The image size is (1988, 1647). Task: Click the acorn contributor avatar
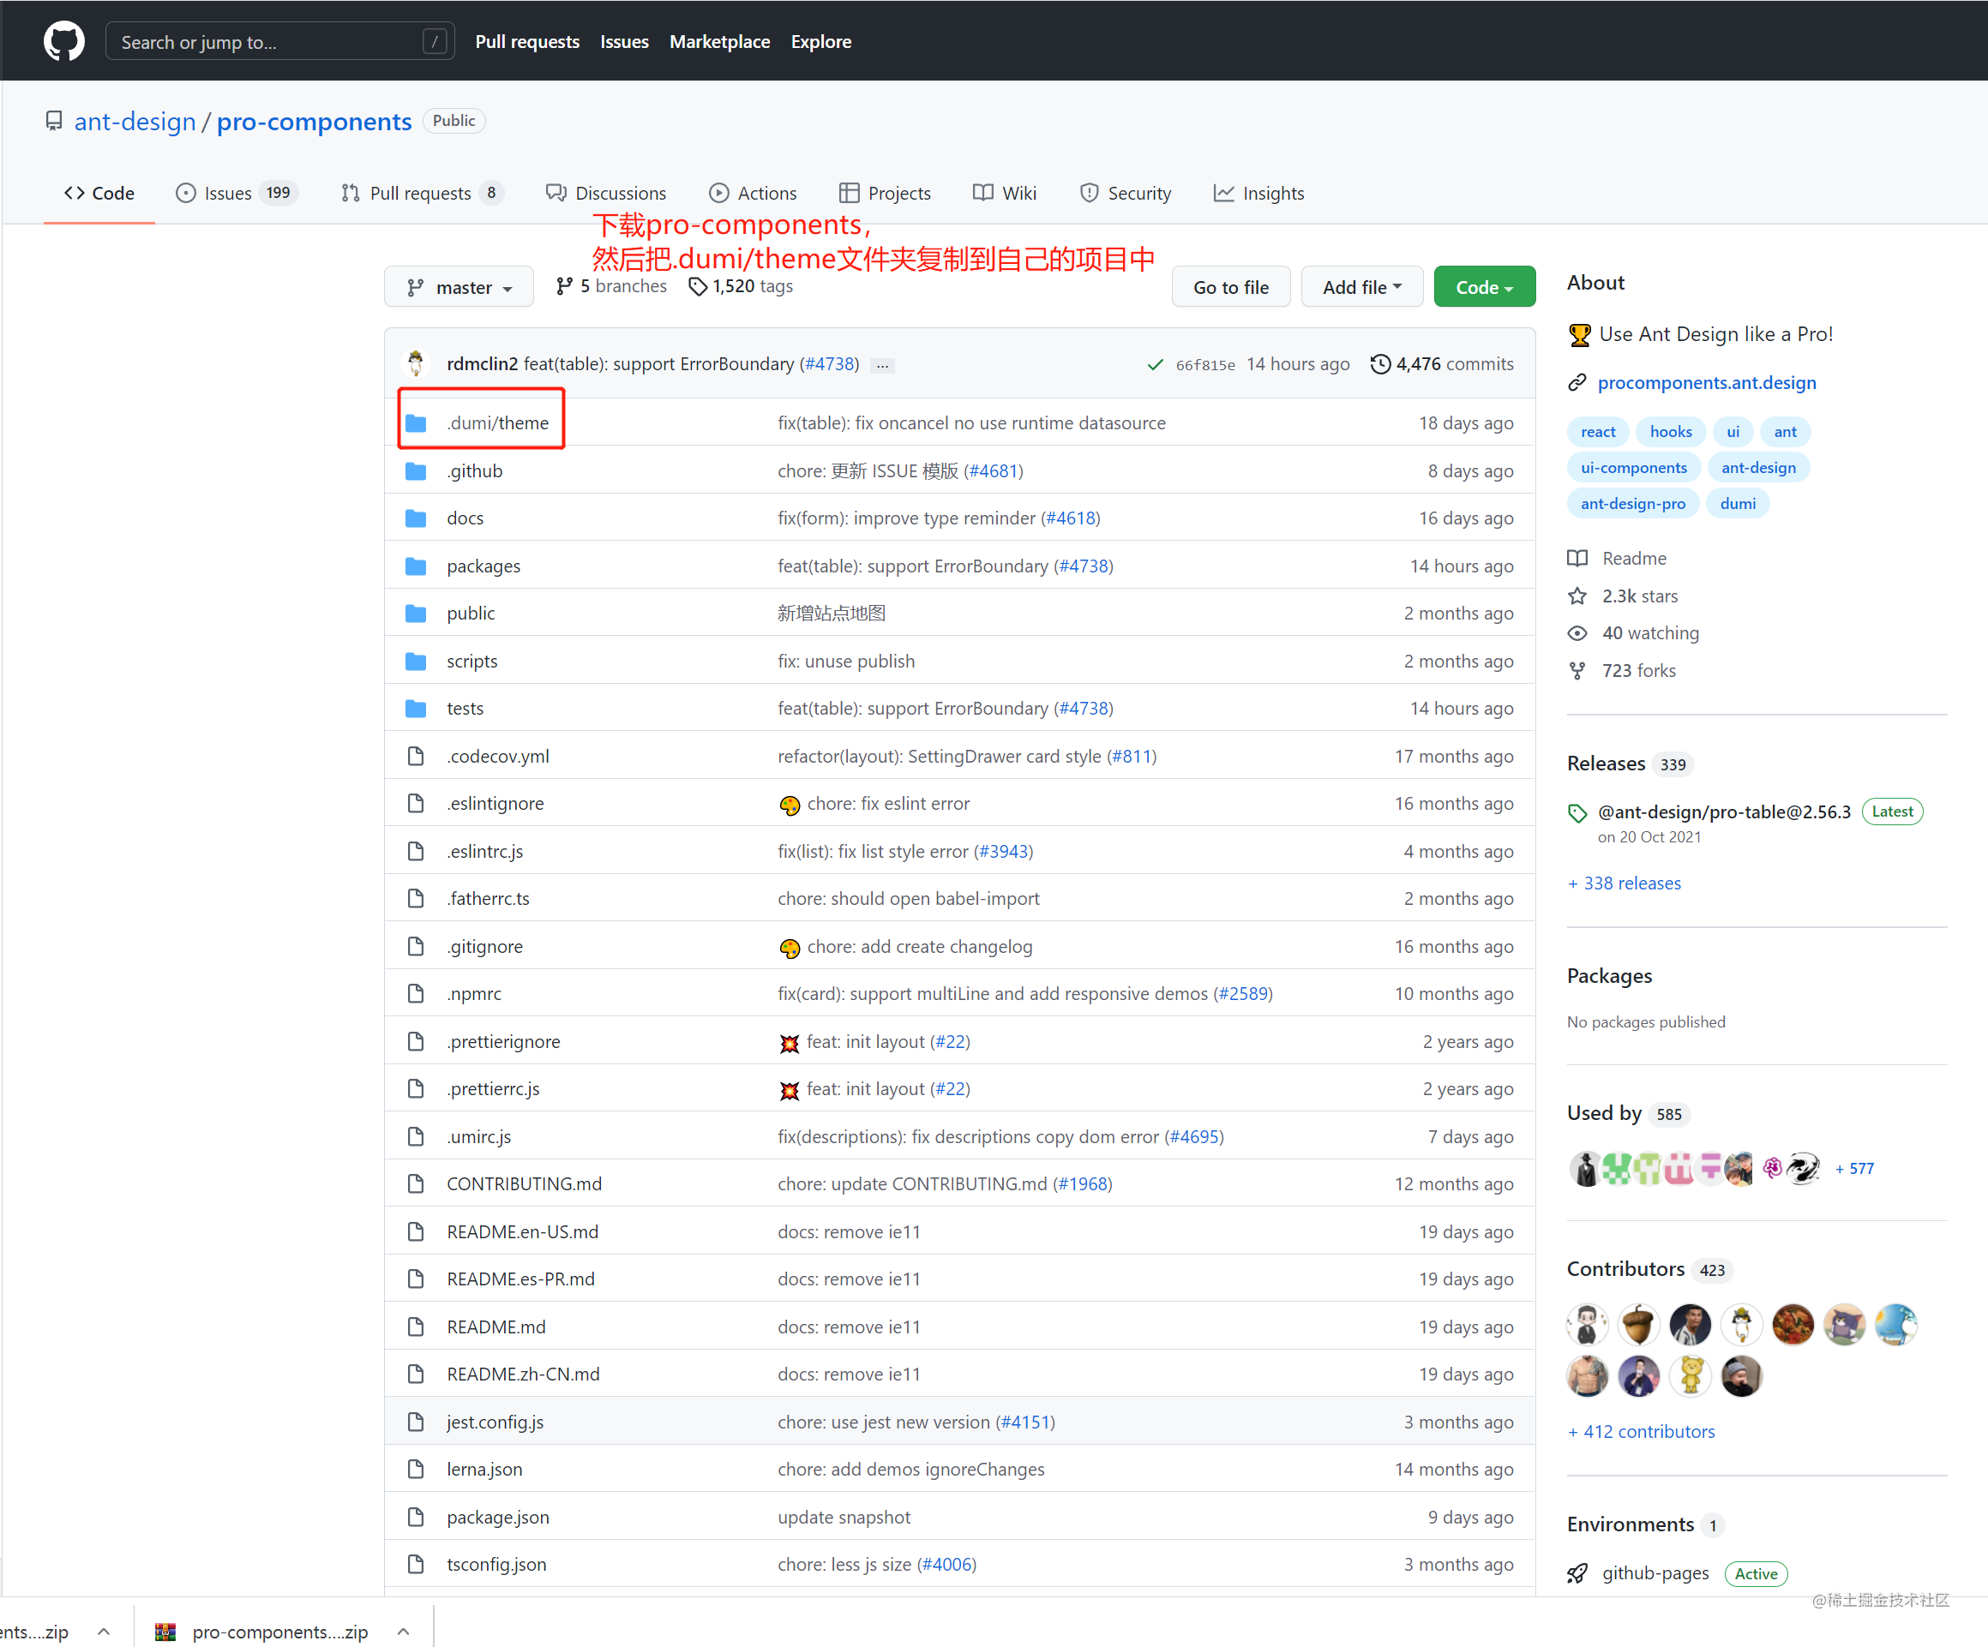pos(1639,1324)
